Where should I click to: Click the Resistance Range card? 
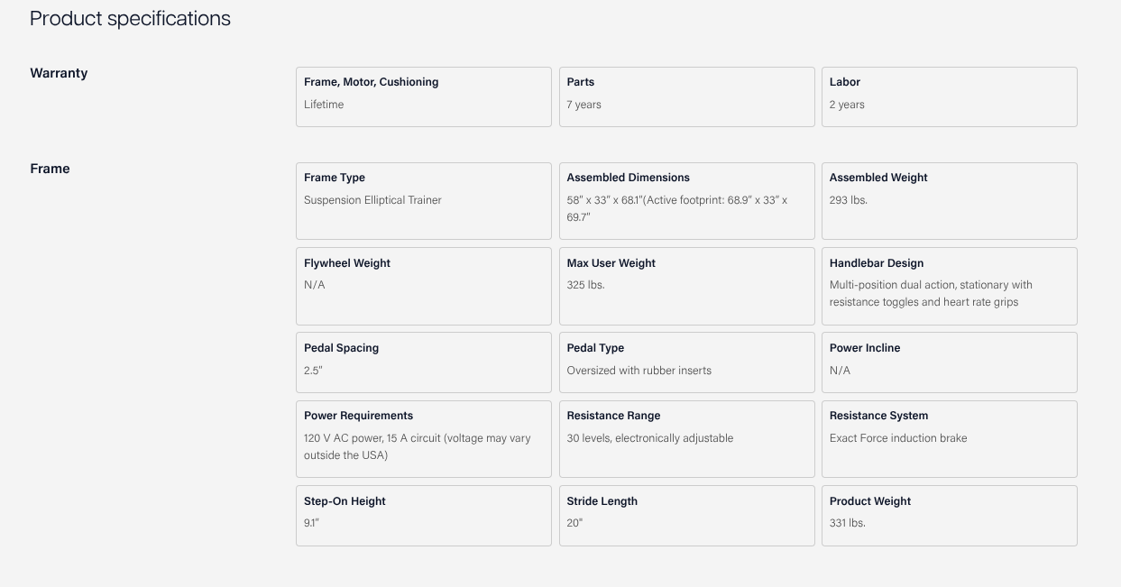686,438
